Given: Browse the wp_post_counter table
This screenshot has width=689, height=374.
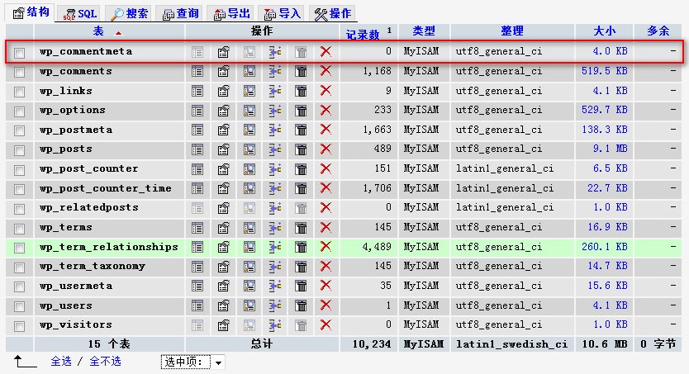Looking at the screenshot, I should point(197,169).
